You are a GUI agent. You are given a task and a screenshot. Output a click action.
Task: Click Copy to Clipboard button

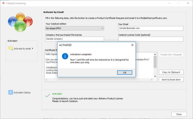tap(171, 72)
